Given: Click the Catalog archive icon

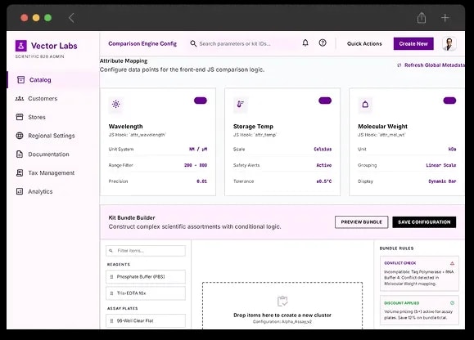Looking at the screenshot, I should coord(20,80).
